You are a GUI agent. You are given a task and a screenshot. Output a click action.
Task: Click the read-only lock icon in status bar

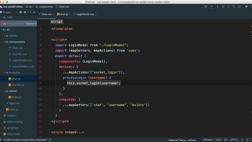click(242, 140)
